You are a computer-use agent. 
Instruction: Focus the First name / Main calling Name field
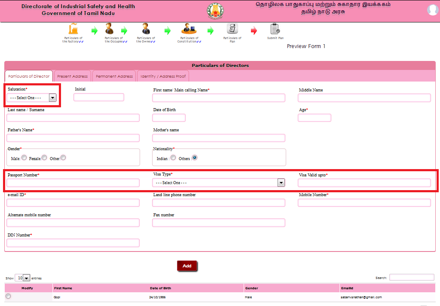[x=219, y=98]
